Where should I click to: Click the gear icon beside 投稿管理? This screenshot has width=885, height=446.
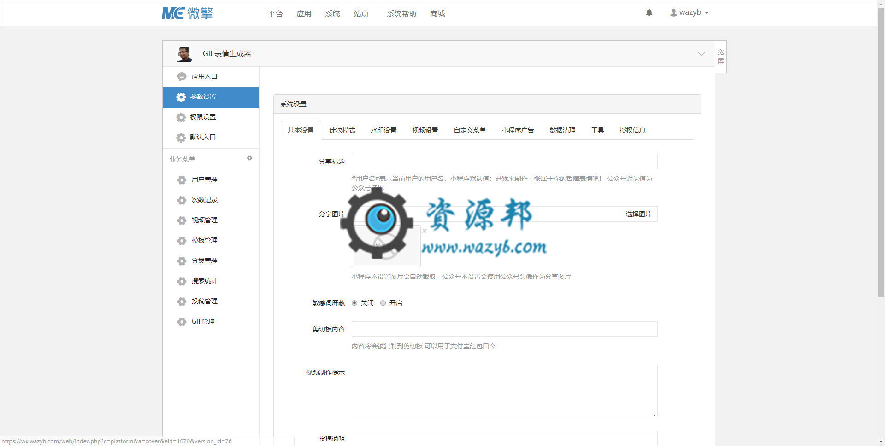pos(182,301)
